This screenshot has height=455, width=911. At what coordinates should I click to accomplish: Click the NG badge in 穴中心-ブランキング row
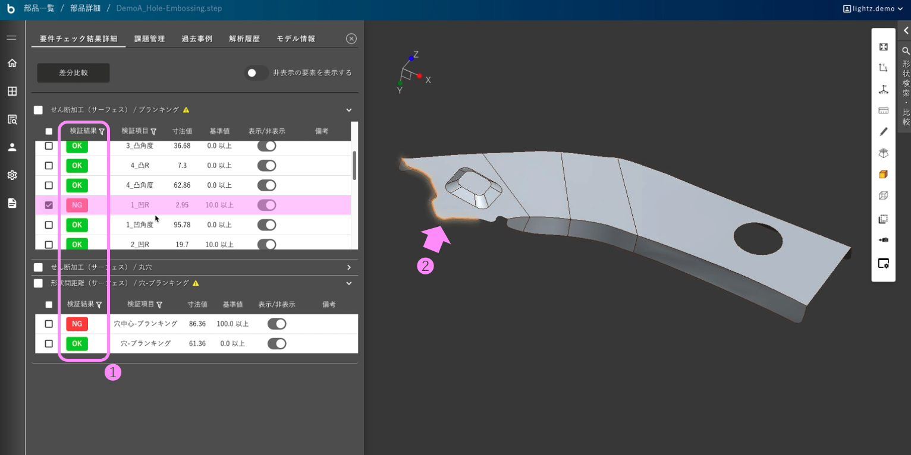[x=77, y=324]
